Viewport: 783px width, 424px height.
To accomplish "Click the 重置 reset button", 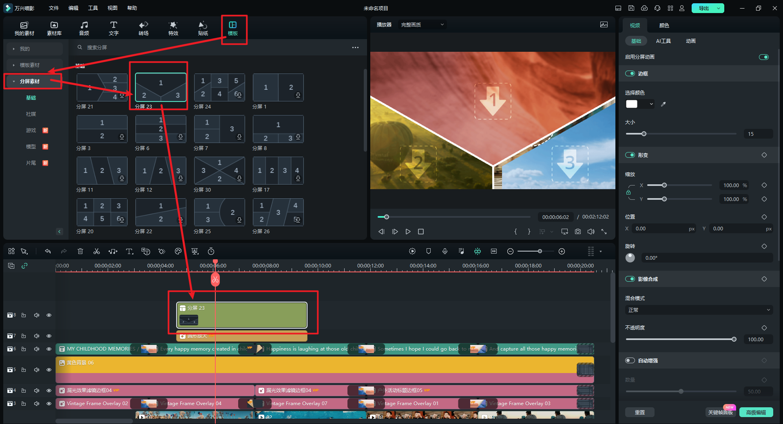I will [x=639, y=413].
